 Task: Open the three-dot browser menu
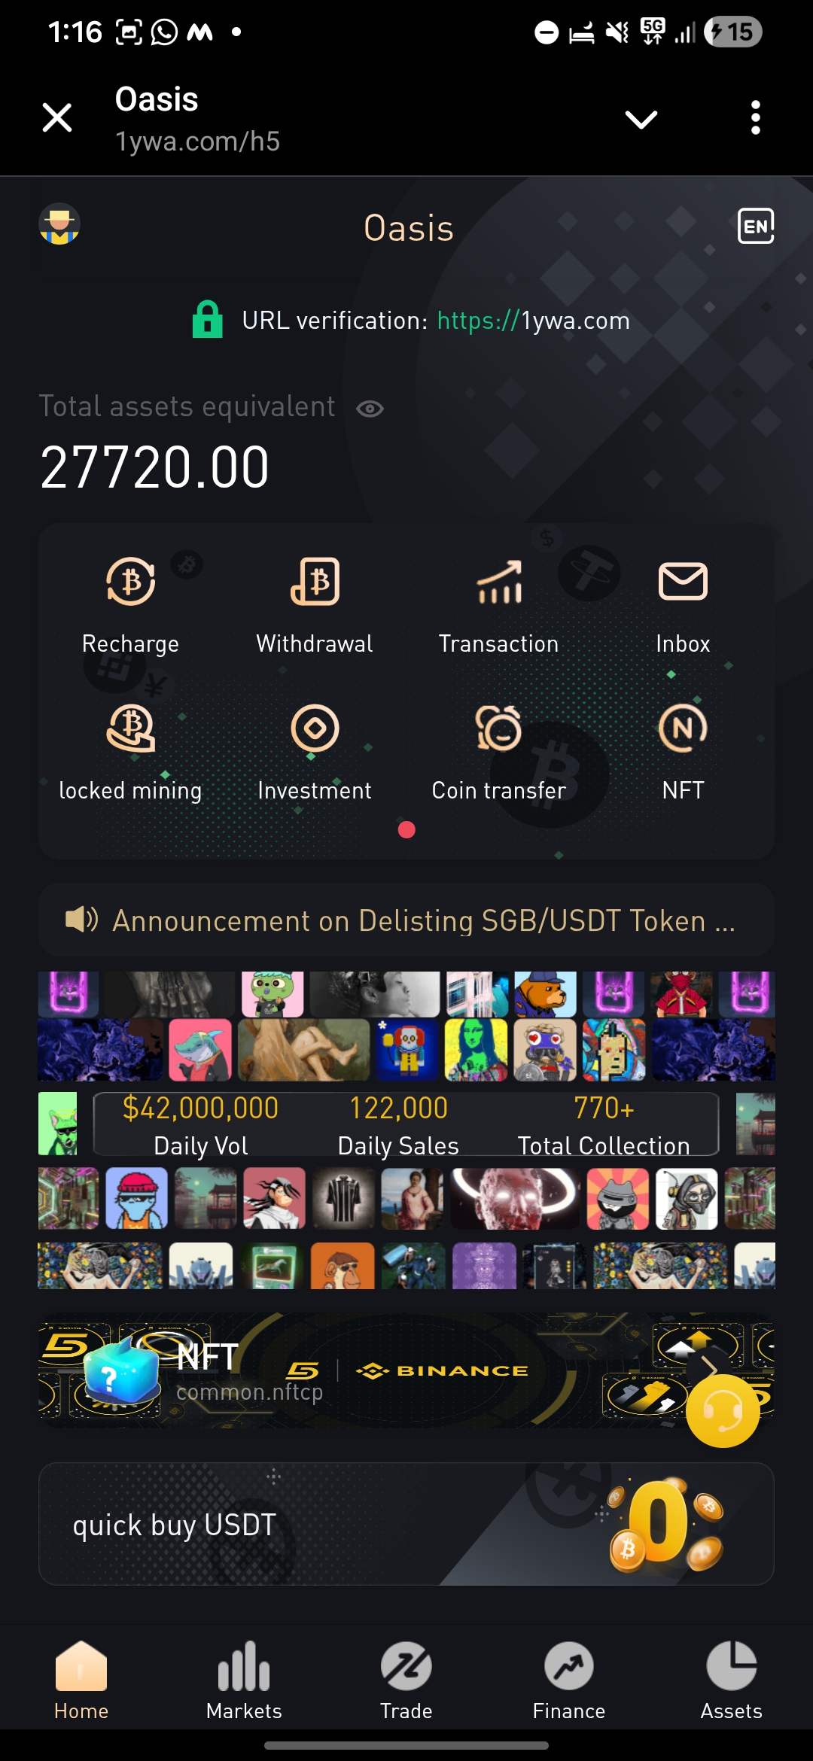tap(756, 118)
